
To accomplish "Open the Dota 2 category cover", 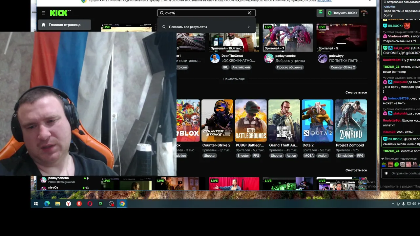I will pos(318,121).
